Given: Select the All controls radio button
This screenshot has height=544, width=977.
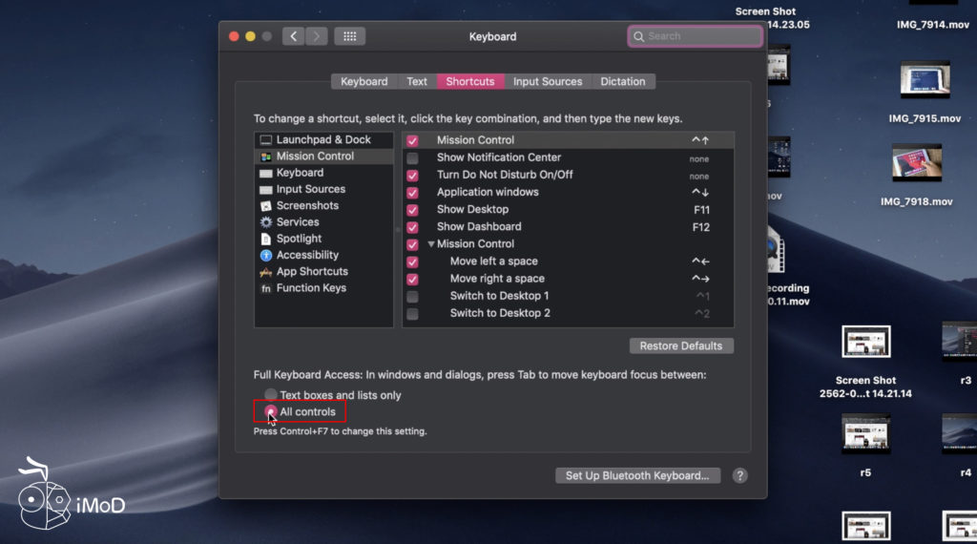Looking at the screenshot, I should tap(270, 411).
